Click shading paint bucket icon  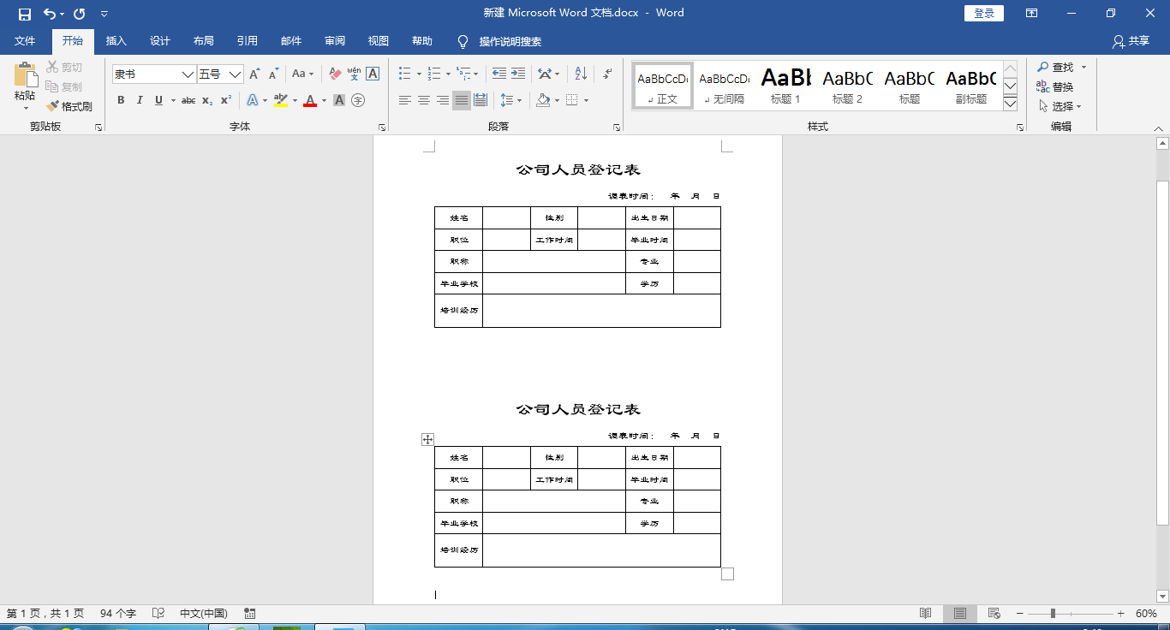[x=543, y=100]
